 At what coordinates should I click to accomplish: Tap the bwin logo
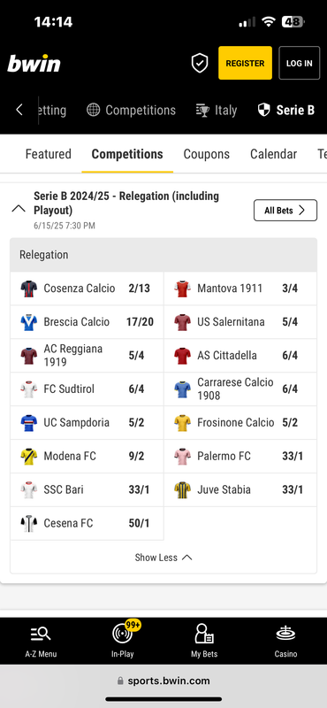(x=34, y=63)
